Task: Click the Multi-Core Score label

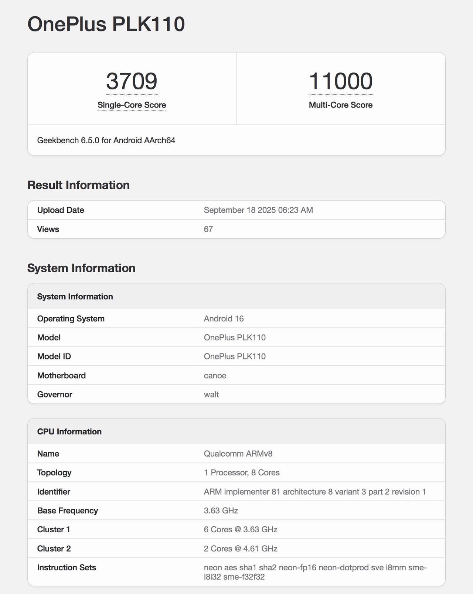Action: point(340,105)
